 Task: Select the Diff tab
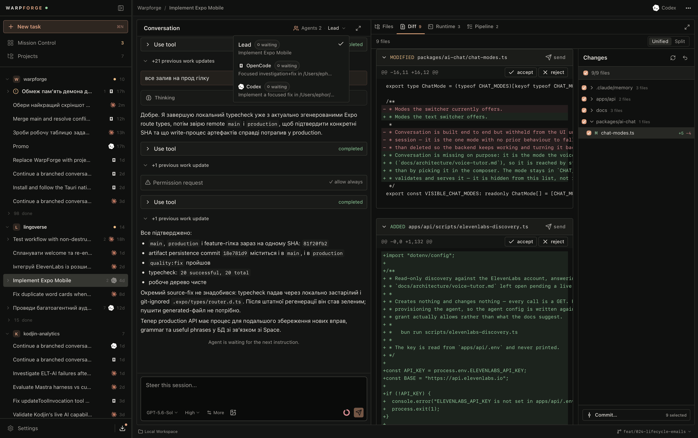[x=411, y=27]
